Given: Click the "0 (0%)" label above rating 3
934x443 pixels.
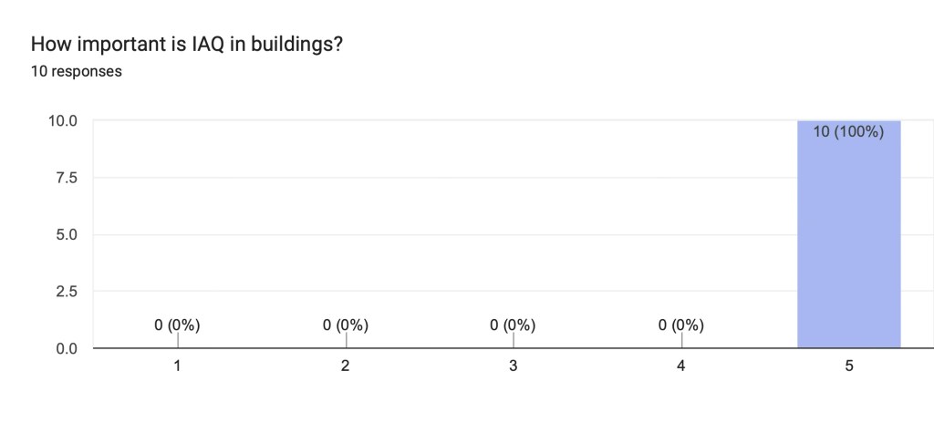Looking at the screenshot, I should point(513,325).
